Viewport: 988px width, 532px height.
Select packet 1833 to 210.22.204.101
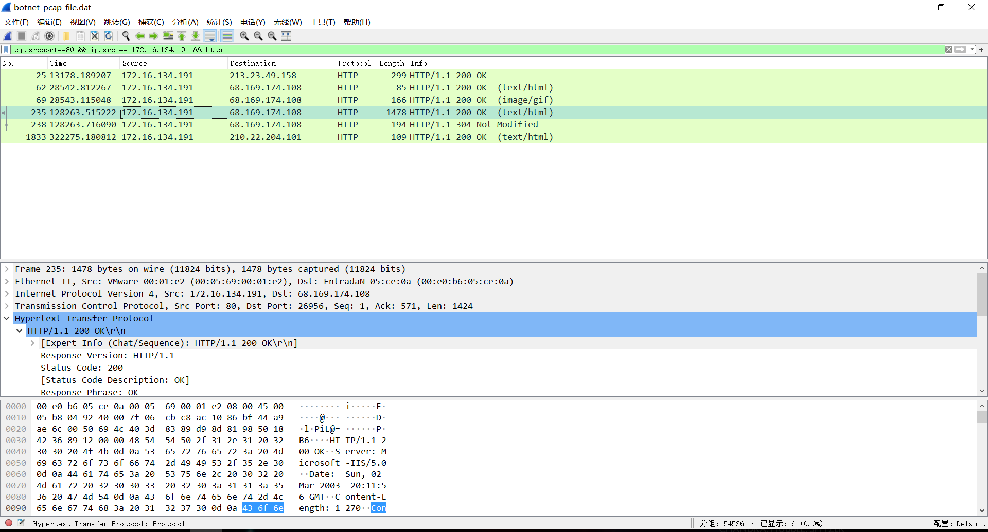[494, 137]
